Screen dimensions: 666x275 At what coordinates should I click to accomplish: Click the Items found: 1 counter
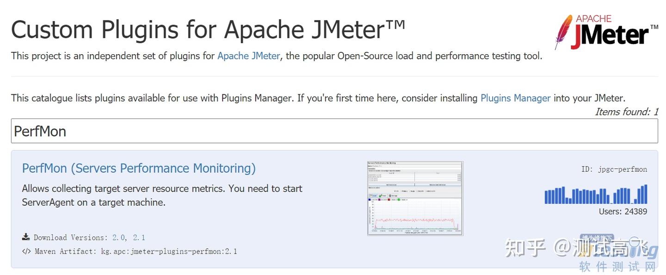tap(626, 112)
